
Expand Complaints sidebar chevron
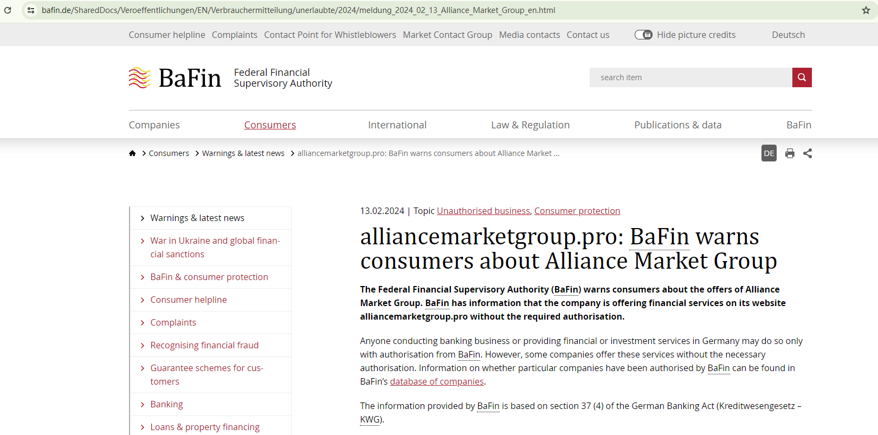coord(143,323)
